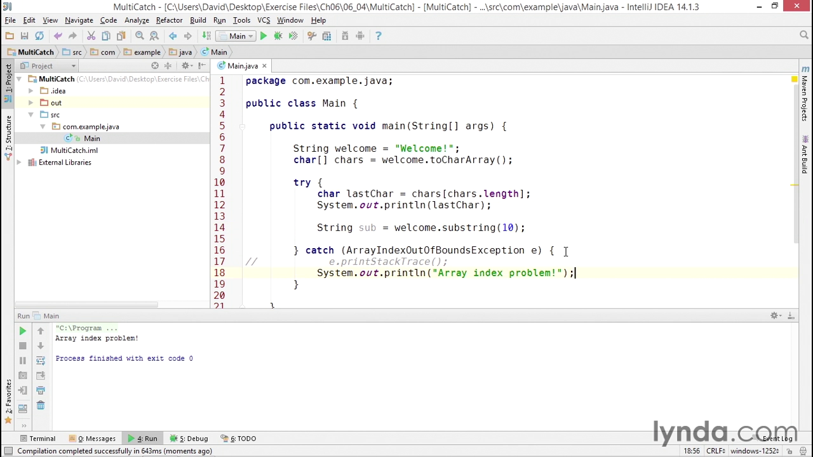Click the navigate Back arrow
Image resolution: width=813 pixels, height=457 pixels.
coord(173,36)
